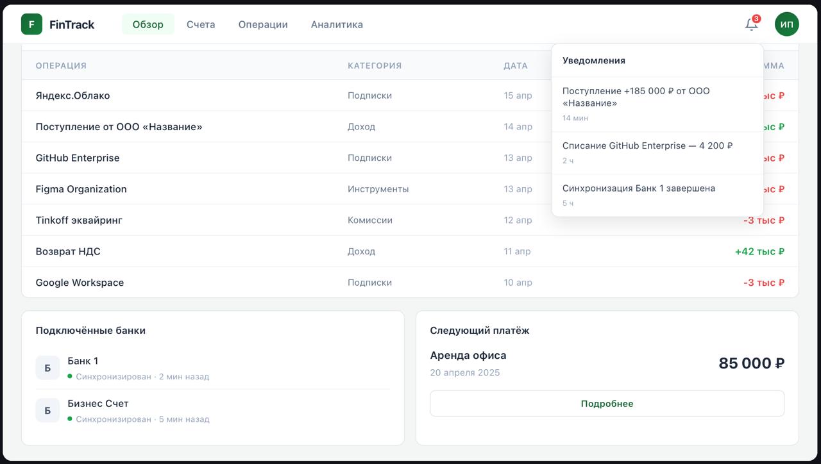821x464 pixels.
Task: Click the Банк 1 letter icon
Action: 47,368
